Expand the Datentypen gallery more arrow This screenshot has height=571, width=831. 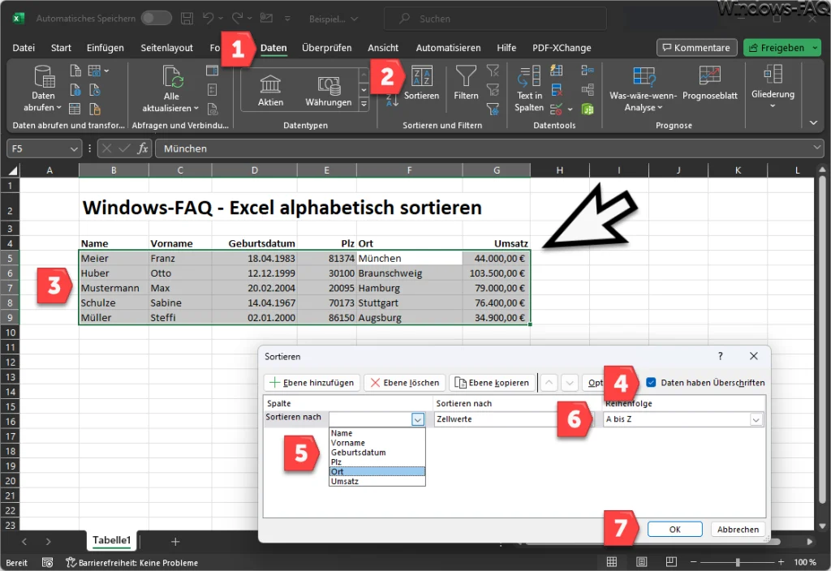[364, 105]
